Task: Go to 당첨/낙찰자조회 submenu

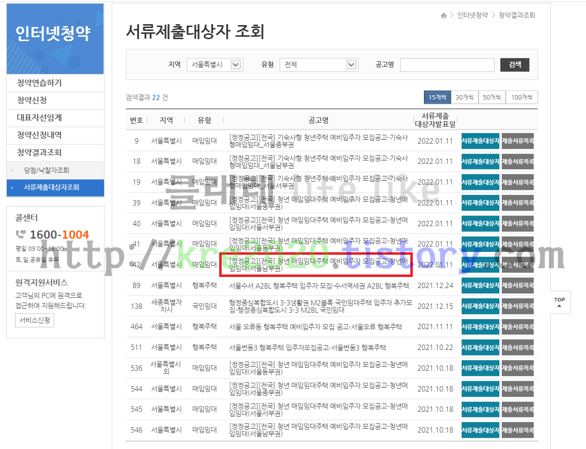Action: point(55,170)
